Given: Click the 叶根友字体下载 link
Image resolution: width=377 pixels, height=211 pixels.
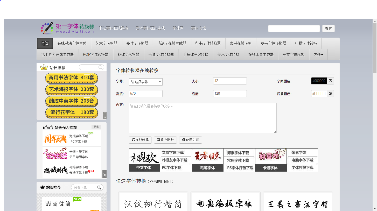Looking at the screenshot, I should (x=174, y=160).
